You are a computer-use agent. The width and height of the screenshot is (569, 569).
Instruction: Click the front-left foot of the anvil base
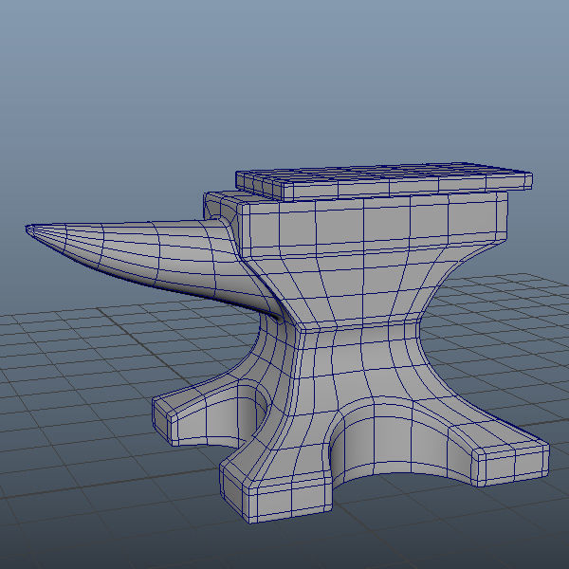coord(276,486)
